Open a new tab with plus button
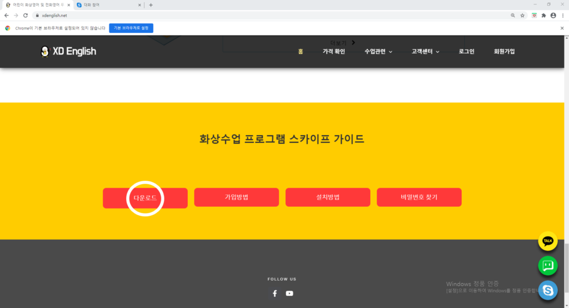This screenshot has width=569, height=308. click(151, 5)
